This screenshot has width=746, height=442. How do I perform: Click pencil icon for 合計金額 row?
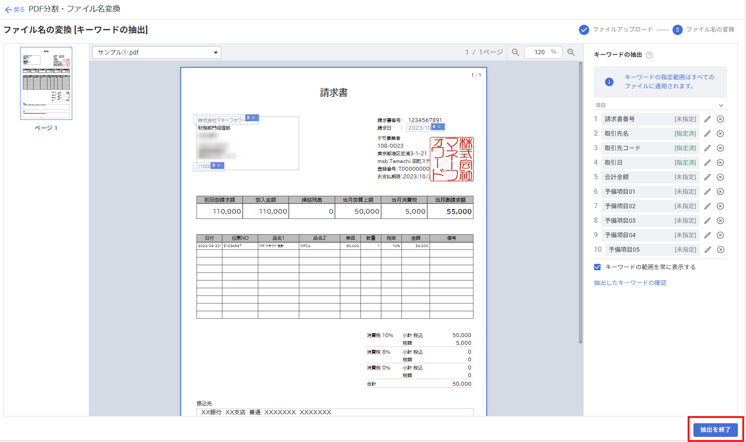[707, 177]
